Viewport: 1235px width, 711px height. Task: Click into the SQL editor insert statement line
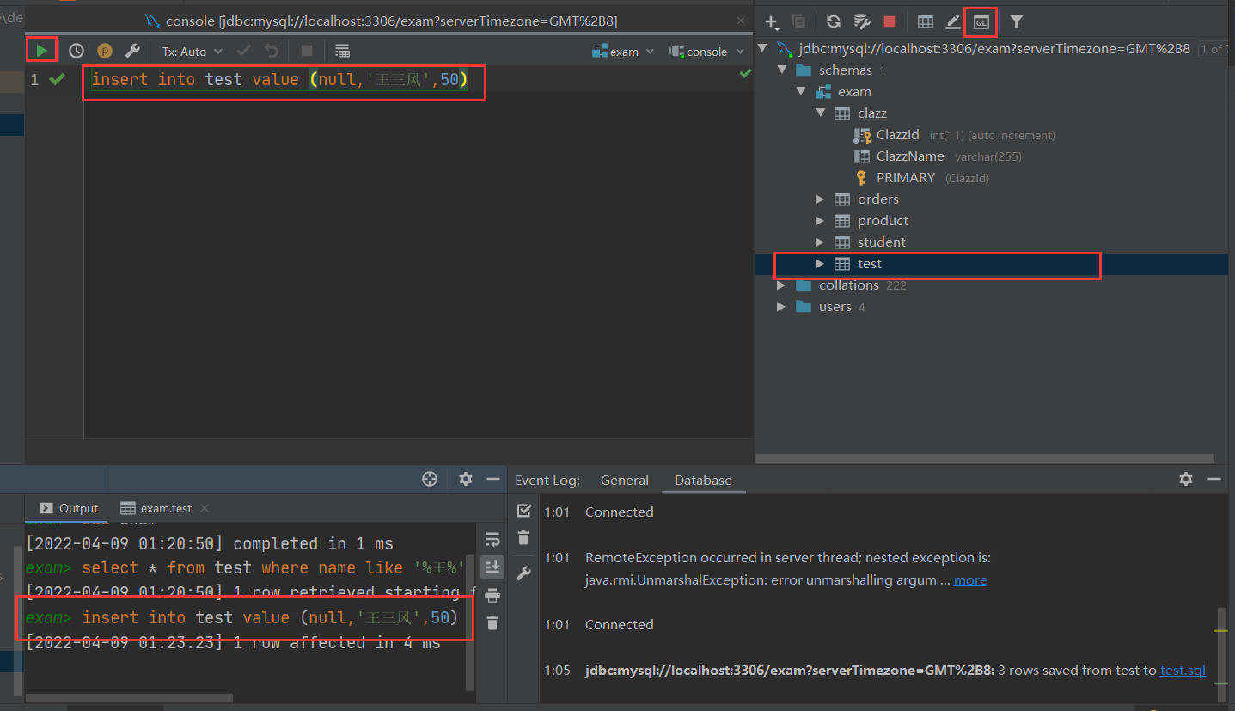click(x=279, y=80)
